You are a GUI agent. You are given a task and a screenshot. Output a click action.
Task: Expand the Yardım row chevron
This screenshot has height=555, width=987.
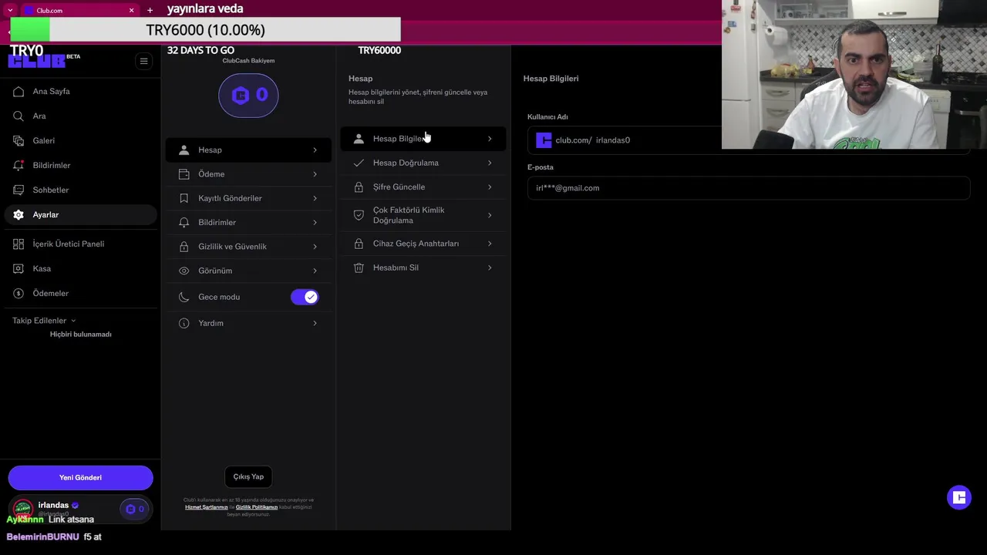tap(315, 323)
